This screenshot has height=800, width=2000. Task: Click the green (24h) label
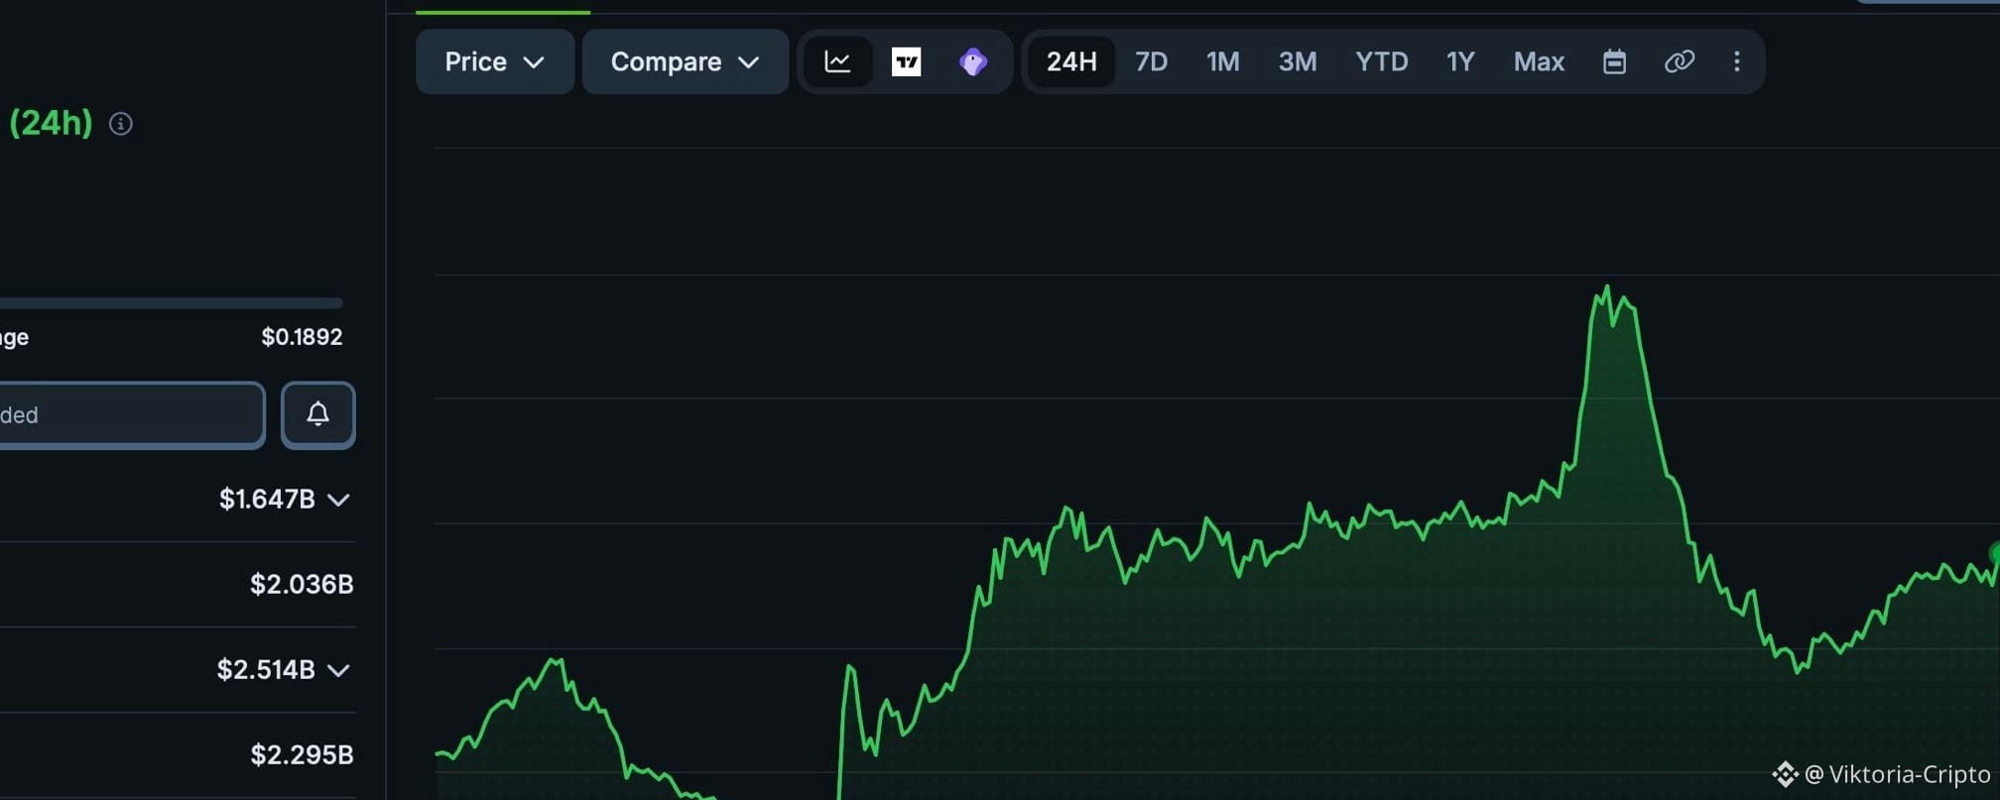point(51,123)
